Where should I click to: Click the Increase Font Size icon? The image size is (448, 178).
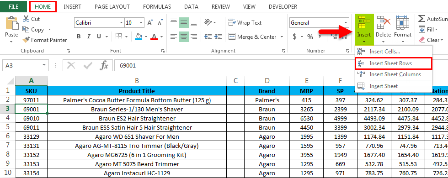click(150, 23)
